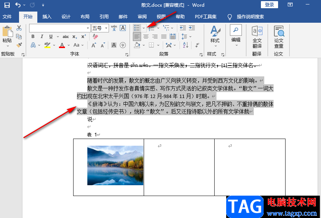Click the Format Painter brush icon
321x218 pixels.
19,45
